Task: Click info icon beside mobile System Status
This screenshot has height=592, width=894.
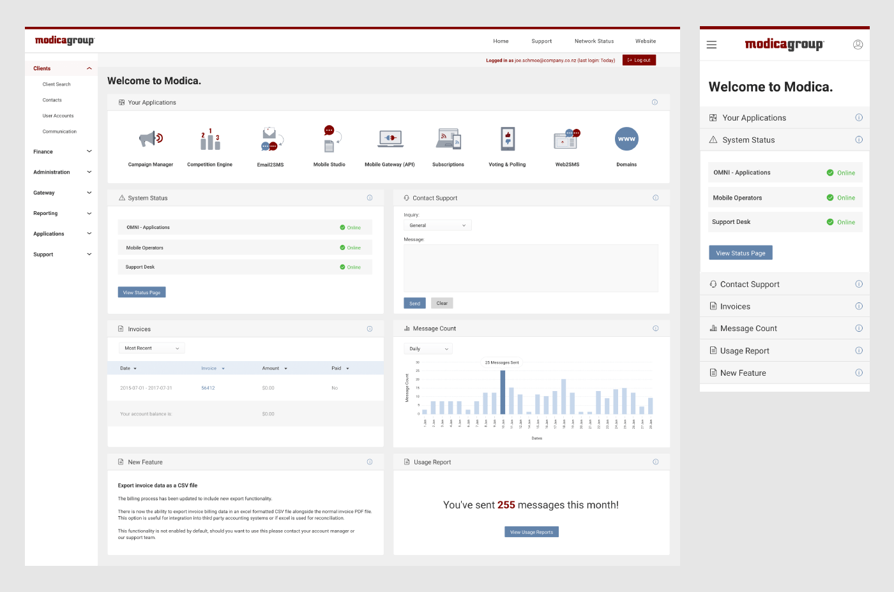Action: click(859, 140)
